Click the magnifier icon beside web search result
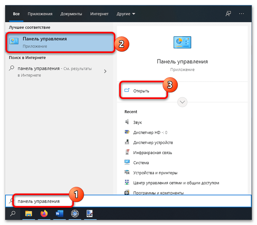Image resolution: width=257 pixels, height=225 pixels. click(x=12, y=68)
